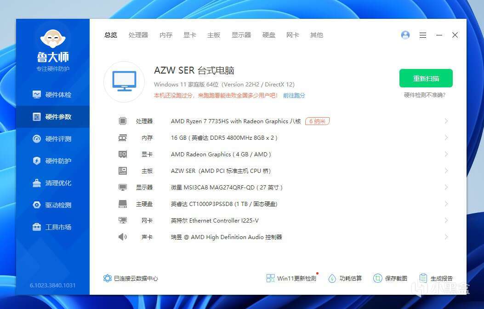484x309 pixels.
Task: Open 清理优化 cleanup section
Action: (x=52, y=183)
